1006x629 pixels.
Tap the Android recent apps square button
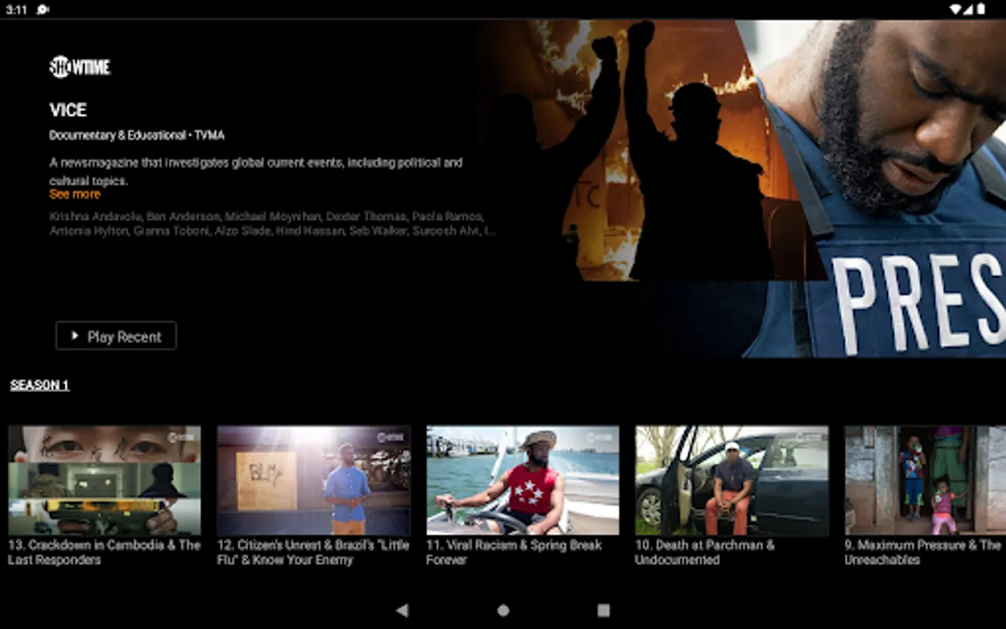click(604, 610)
